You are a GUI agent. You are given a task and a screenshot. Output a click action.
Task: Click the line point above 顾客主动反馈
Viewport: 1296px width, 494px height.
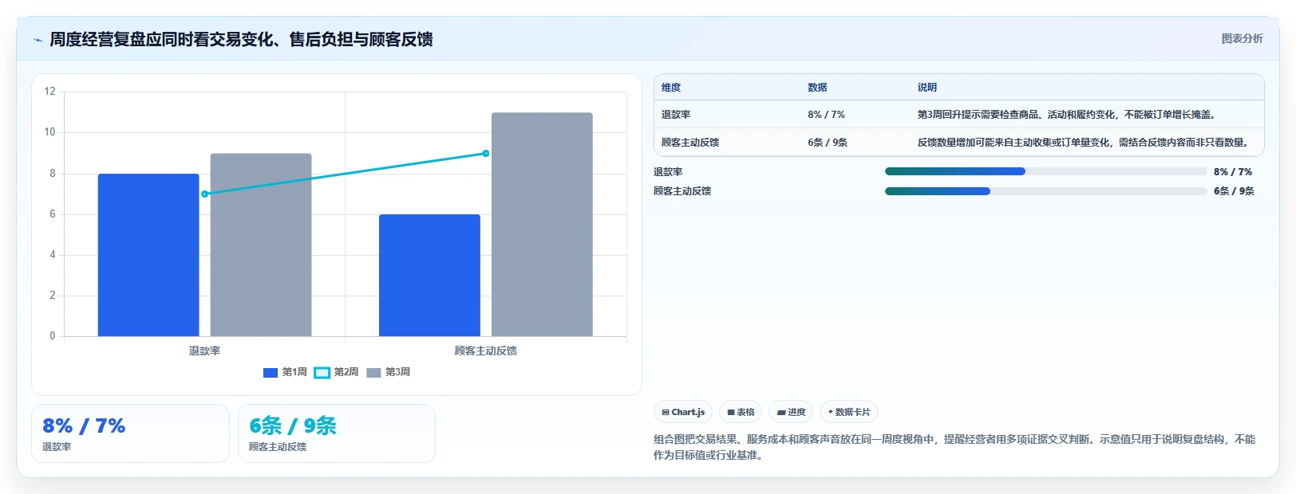[486, 153]
